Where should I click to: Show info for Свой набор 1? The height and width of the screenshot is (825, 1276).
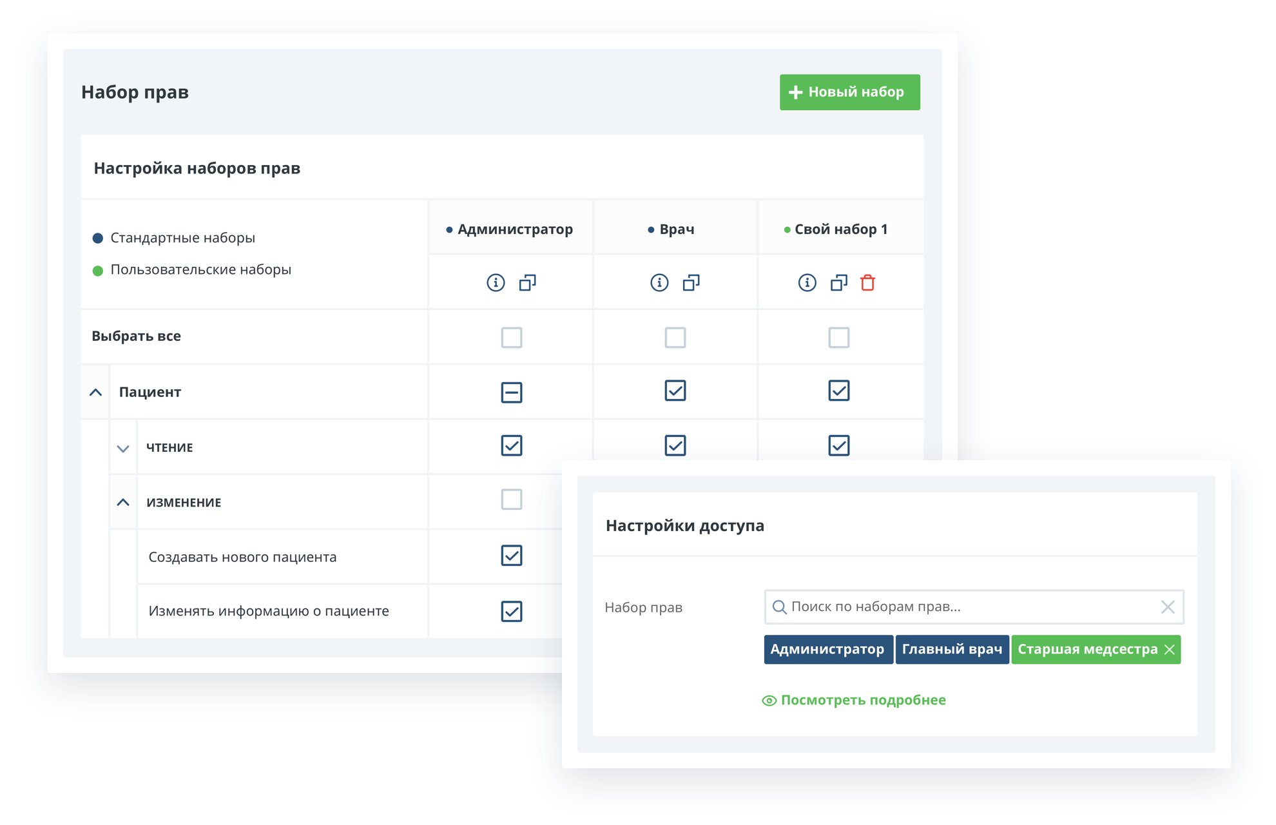coord(807,282)
